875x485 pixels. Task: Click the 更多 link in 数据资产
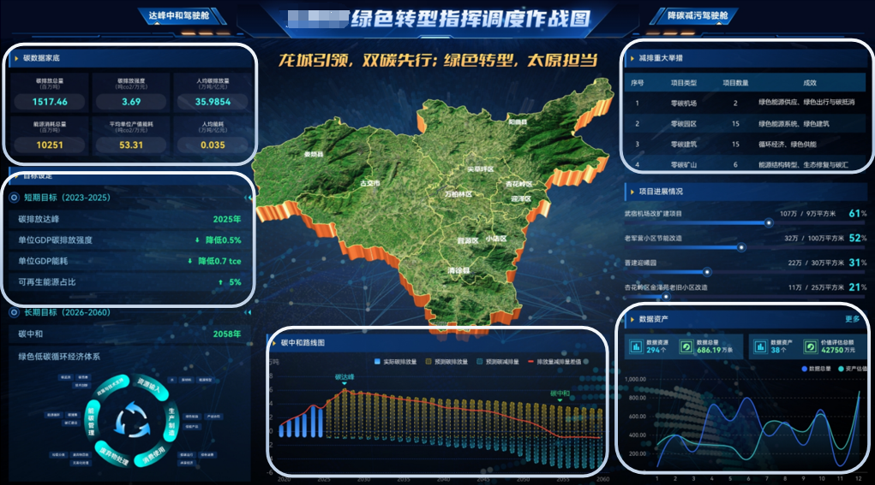(852, 319)
